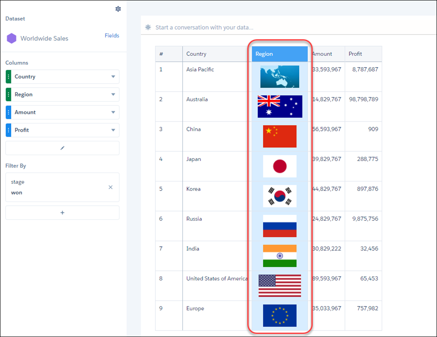The width and height of the screenshot is (437, 337).
Task: Click profit value 65,453
Action: pyautogui.click(x=369, y=279)
